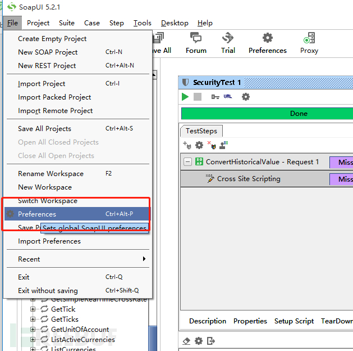
Task: Click the SecurityTest 1 shield icon
Action: 185,82
